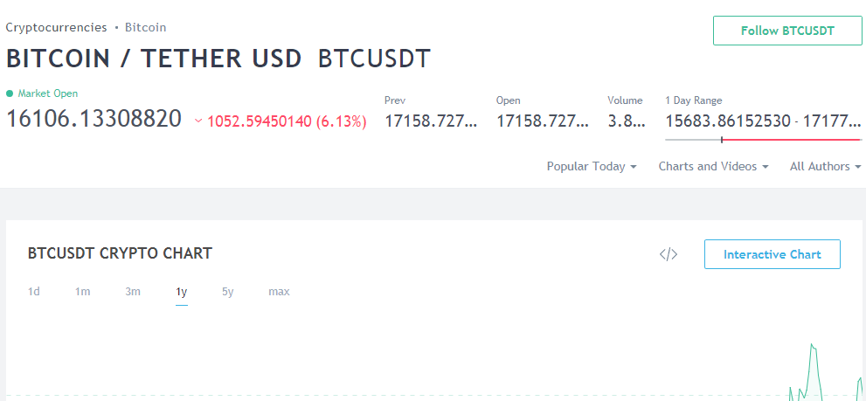
Task: Click the green price peak on chart
Action: pyautogui.click(x=812, y=345)
